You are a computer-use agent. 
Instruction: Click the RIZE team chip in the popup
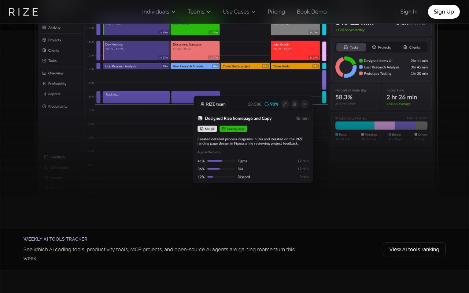coord(213,104)
